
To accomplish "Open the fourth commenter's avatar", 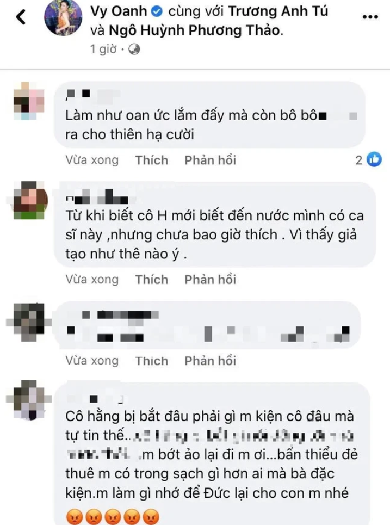I will 29,399.
